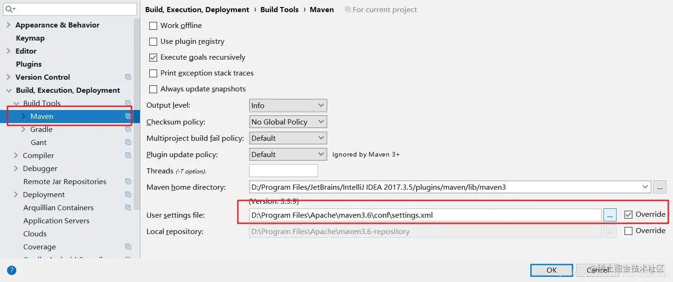Click the settings search field
The height and width of the screenshot is (282, 673).
click(x=70, y=9)
